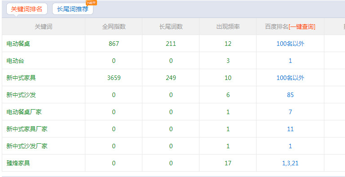Open keyword 新中式沙发

(x=21, y=95)
